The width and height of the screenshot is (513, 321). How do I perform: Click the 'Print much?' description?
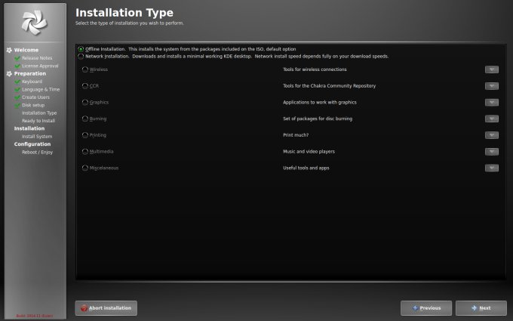pyautogui.click(x=296, y=135)
